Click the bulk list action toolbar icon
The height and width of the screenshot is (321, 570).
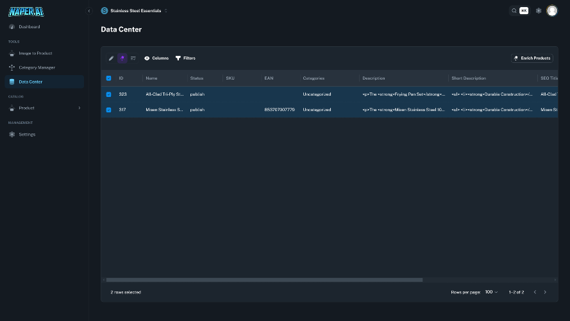point(133,58)
